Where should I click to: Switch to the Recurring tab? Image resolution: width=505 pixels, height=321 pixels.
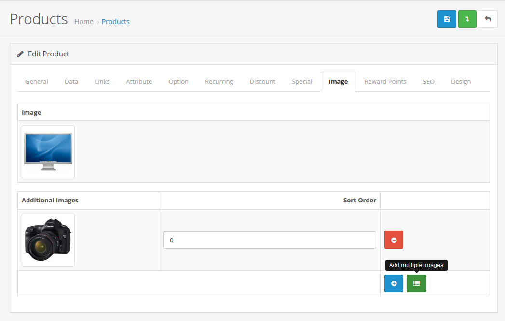pos(219,81)
